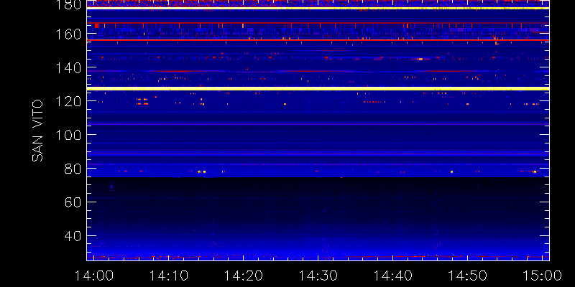Click the 180 frequency axis label

point(69,4)
